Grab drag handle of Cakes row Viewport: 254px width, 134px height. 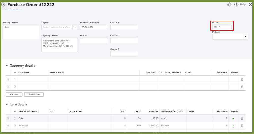point(8,118)
